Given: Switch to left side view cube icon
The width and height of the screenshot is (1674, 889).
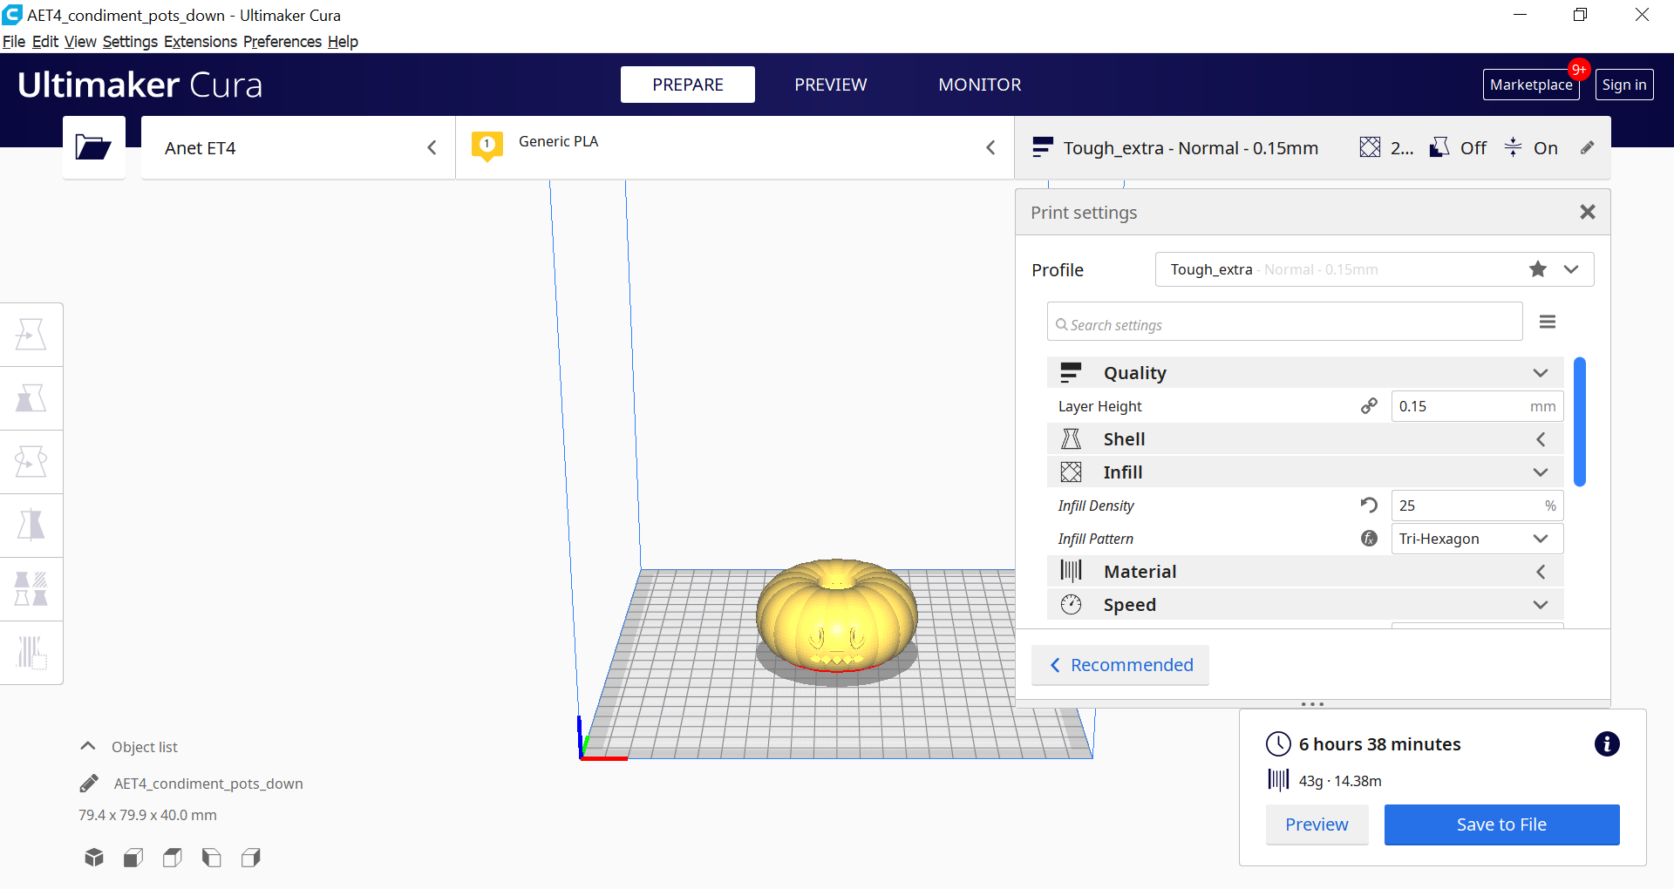Looking at the screenshot, I should point(211,858).
